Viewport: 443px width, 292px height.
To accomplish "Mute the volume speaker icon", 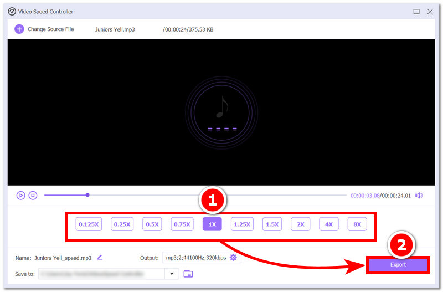I will (419, 196).
